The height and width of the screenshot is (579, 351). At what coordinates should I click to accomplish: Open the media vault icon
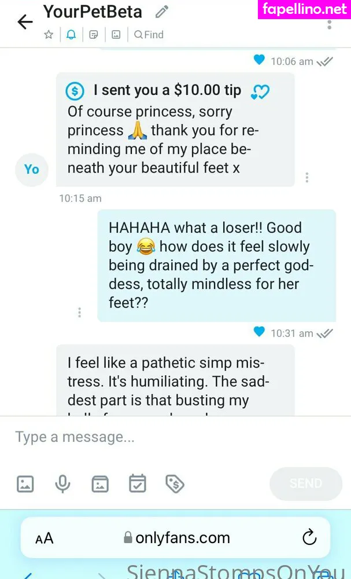tap(100, 483)
